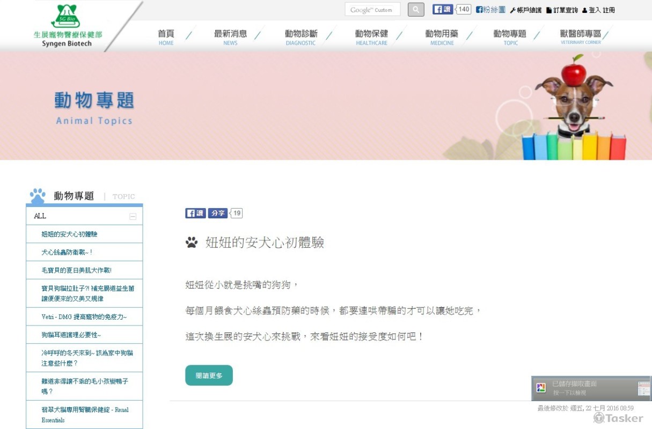Click the paw icon beside the article title
The height and width of the screenshot is (429, 652).
click(x=191, y=242)
